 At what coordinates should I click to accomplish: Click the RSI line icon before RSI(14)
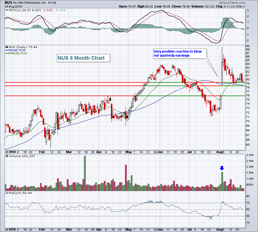7,193
